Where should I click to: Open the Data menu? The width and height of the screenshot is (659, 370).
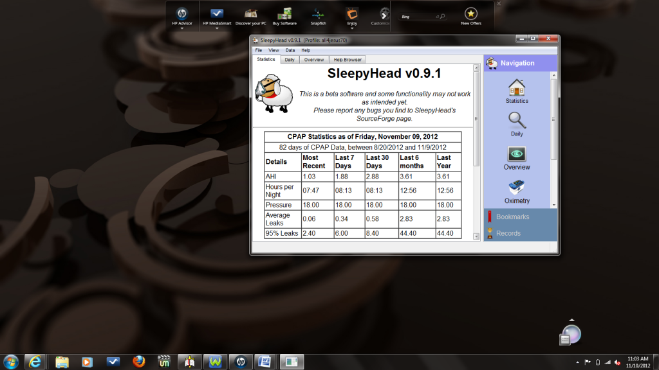[290, 50]
